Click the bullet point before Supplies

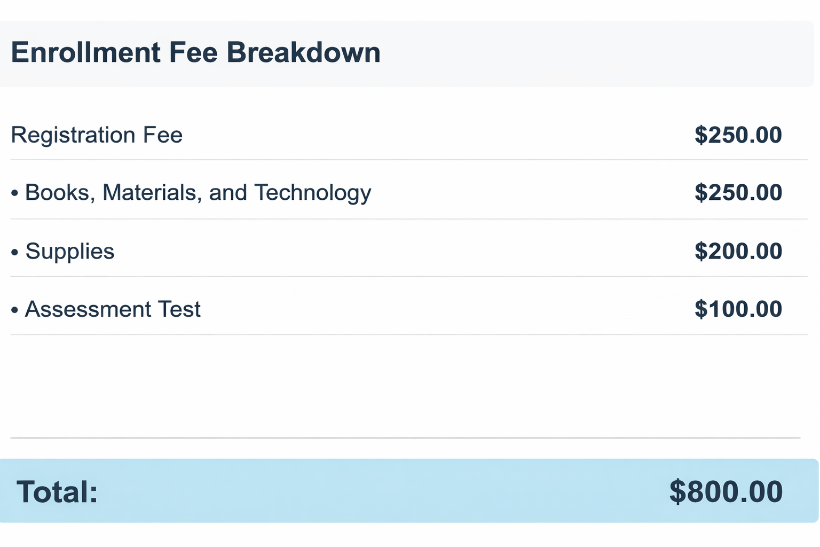(x=14, y=252)
